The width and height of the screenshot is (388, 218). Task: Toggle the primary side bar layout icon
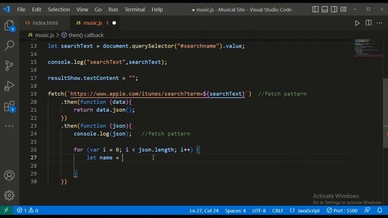(x=315, y=10)
